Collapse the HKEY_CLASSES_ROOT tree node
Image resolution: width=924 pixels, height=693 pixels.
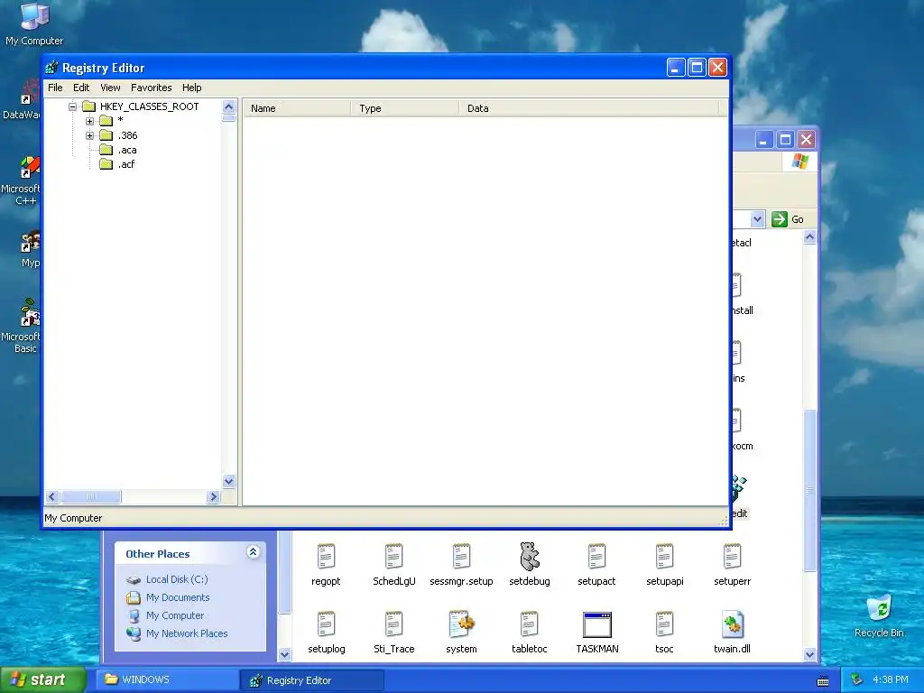point(72,106)
